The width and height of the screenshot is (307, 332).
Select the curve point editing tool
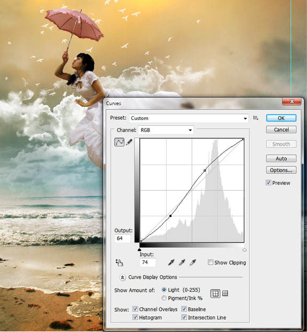tap(119, 142)
